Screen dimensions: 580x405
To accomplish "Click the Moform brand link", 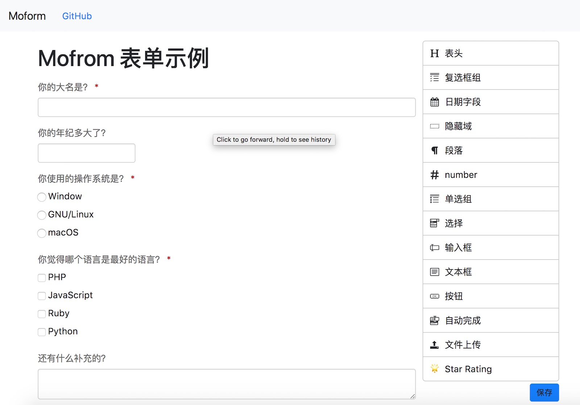I will pyautogui.click(x=27, y=16).
